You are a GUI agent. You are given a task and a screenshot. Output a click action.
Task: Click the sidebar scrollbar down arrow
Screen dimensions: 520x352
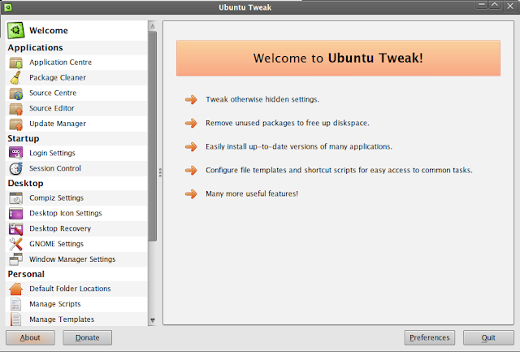click(x=153, y=320)
